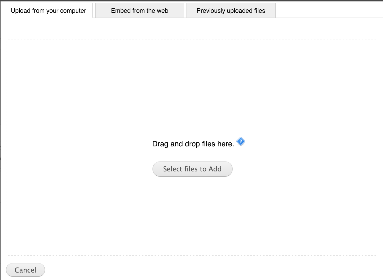
Task: Dismiss the dialog using the Cancel button
Action: pos(25,270)
